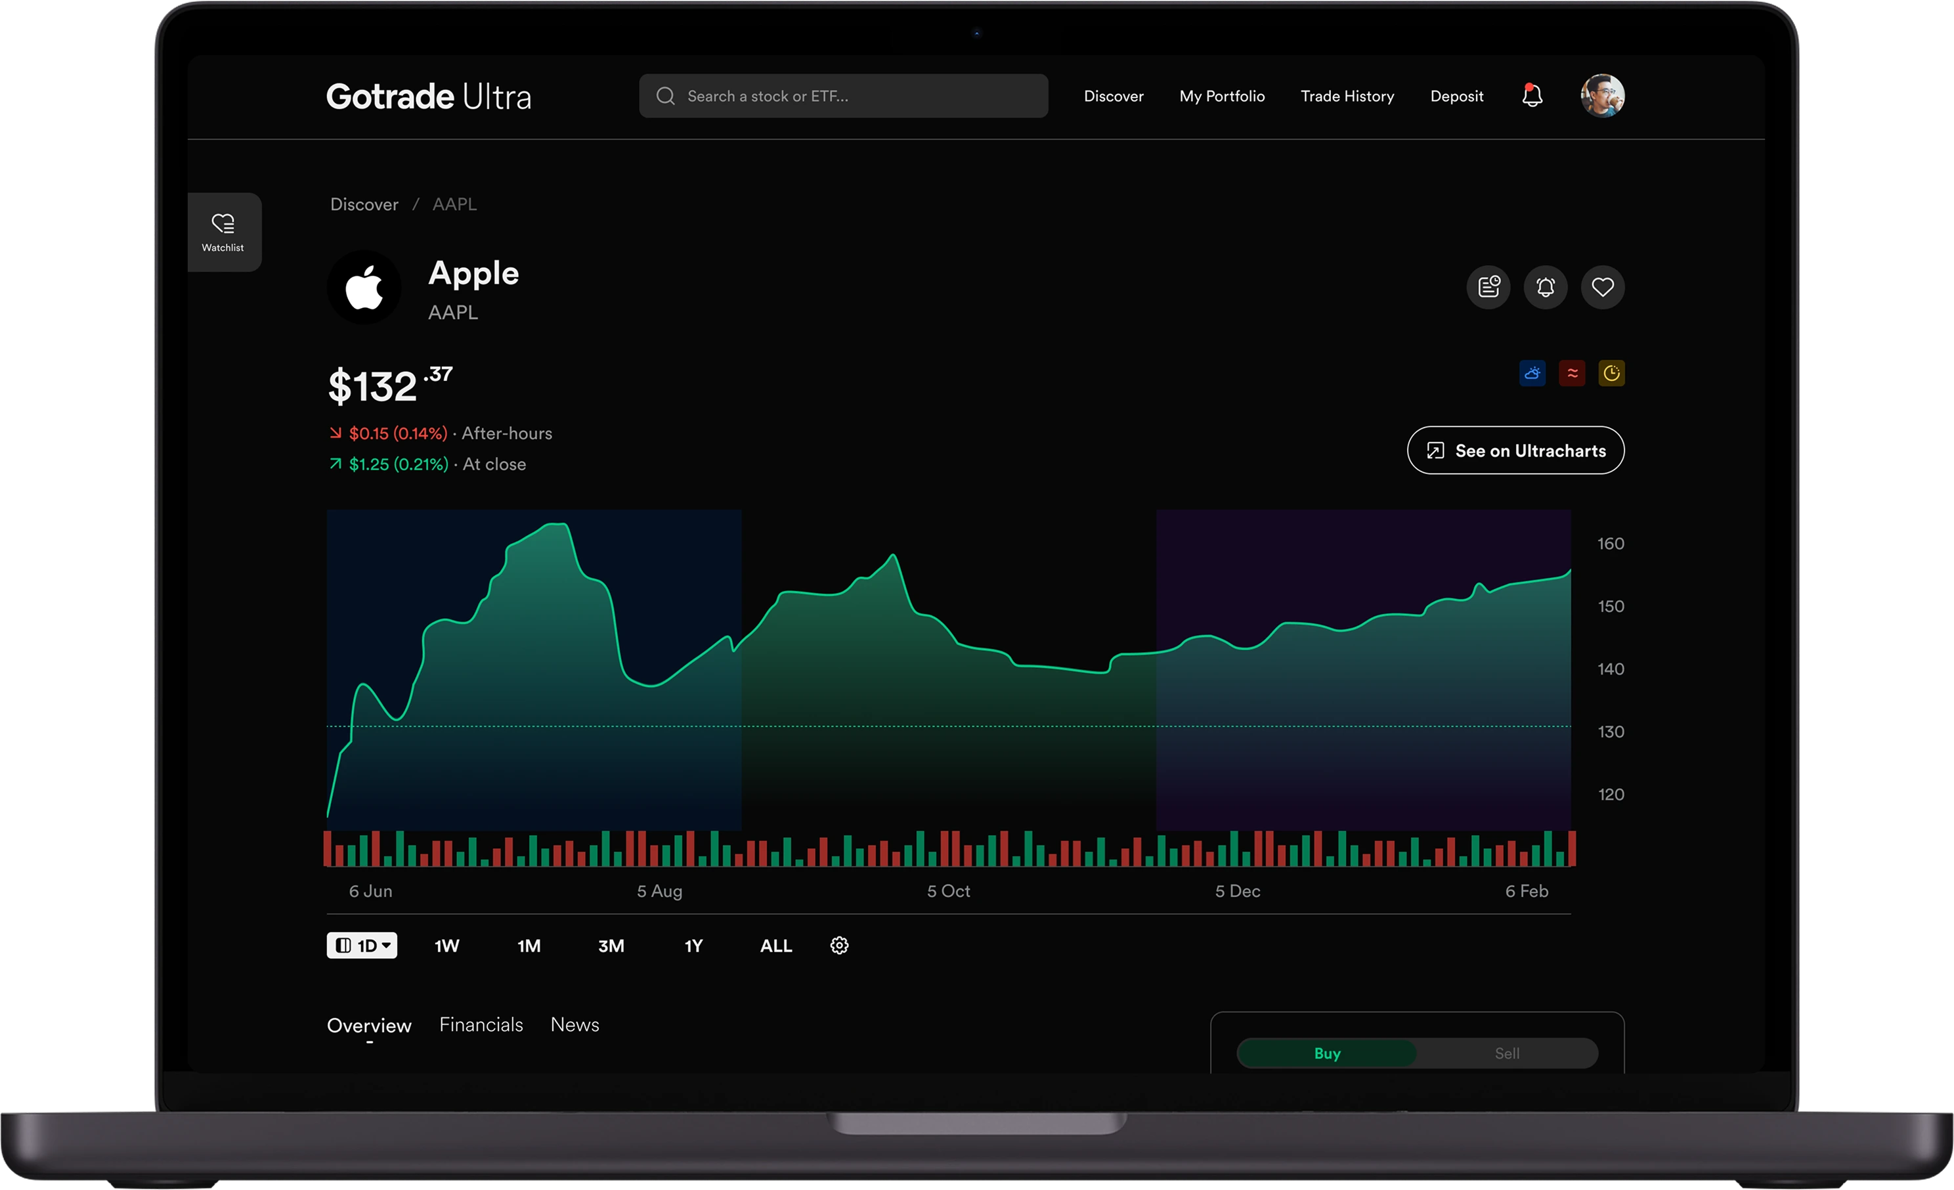This screenshot has height=1190, width=1954.
Task: Focus the stock or ETF search field
Action: coord(844,96)
